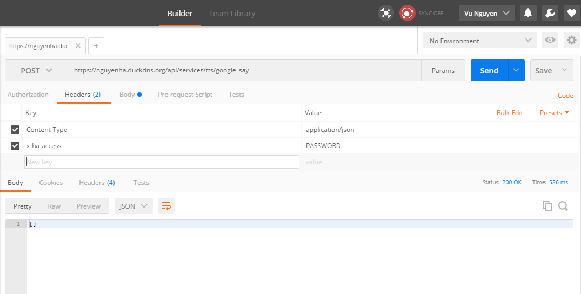Select the Raw response view
This screenshot has height=294, width=581.
point(54,206)
